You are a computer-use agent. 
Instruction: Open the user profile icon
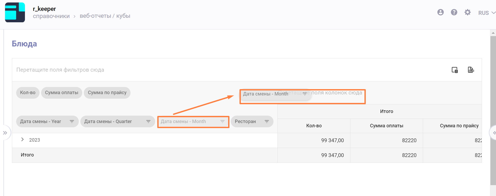coord(440,12)
